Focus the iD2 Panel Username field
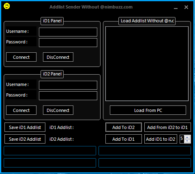 pos(68,85)
